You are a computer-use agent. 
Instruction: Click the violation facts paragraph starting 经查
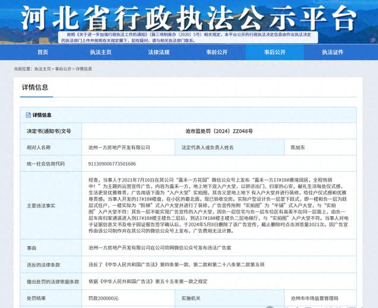coord(218,206)
